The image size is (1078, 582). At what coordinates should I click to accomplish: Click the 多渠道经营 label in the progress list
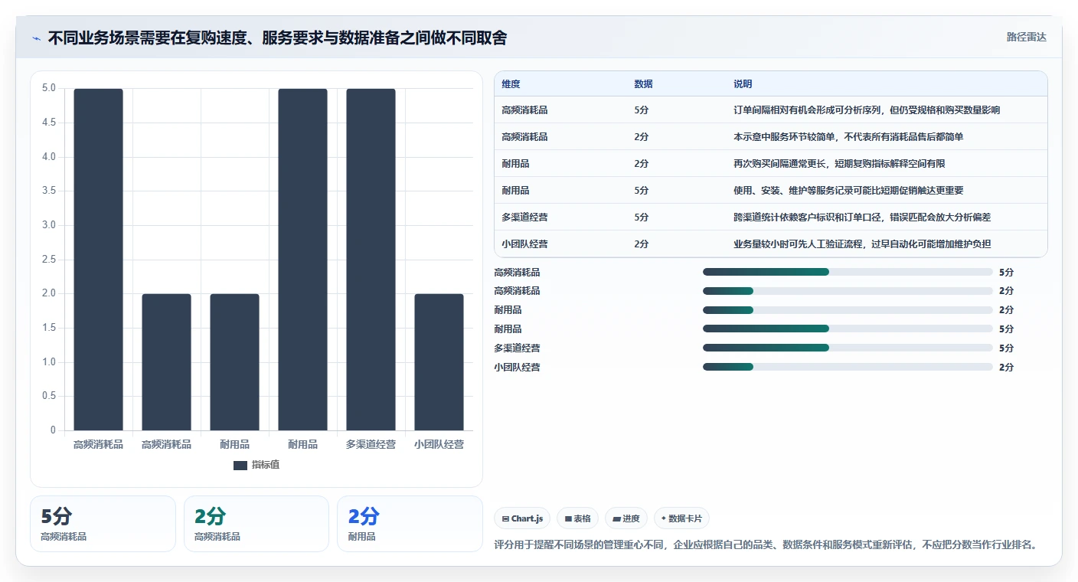point(518,348)
